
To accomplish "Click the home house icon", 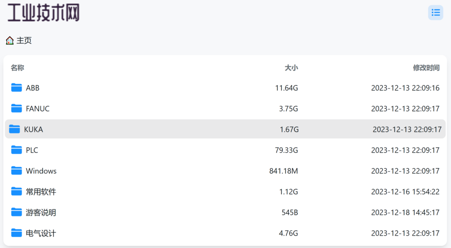I will 10,41.
